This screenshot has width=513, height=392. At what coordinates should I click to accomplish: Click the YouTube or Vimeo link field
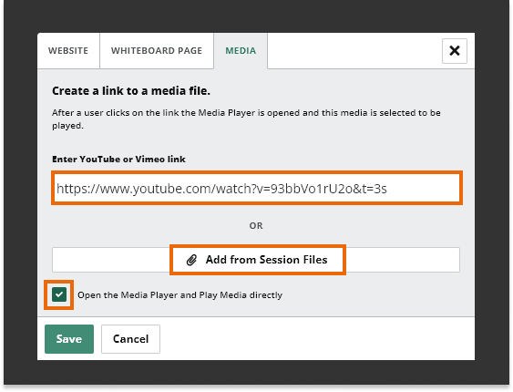point(257,188)
